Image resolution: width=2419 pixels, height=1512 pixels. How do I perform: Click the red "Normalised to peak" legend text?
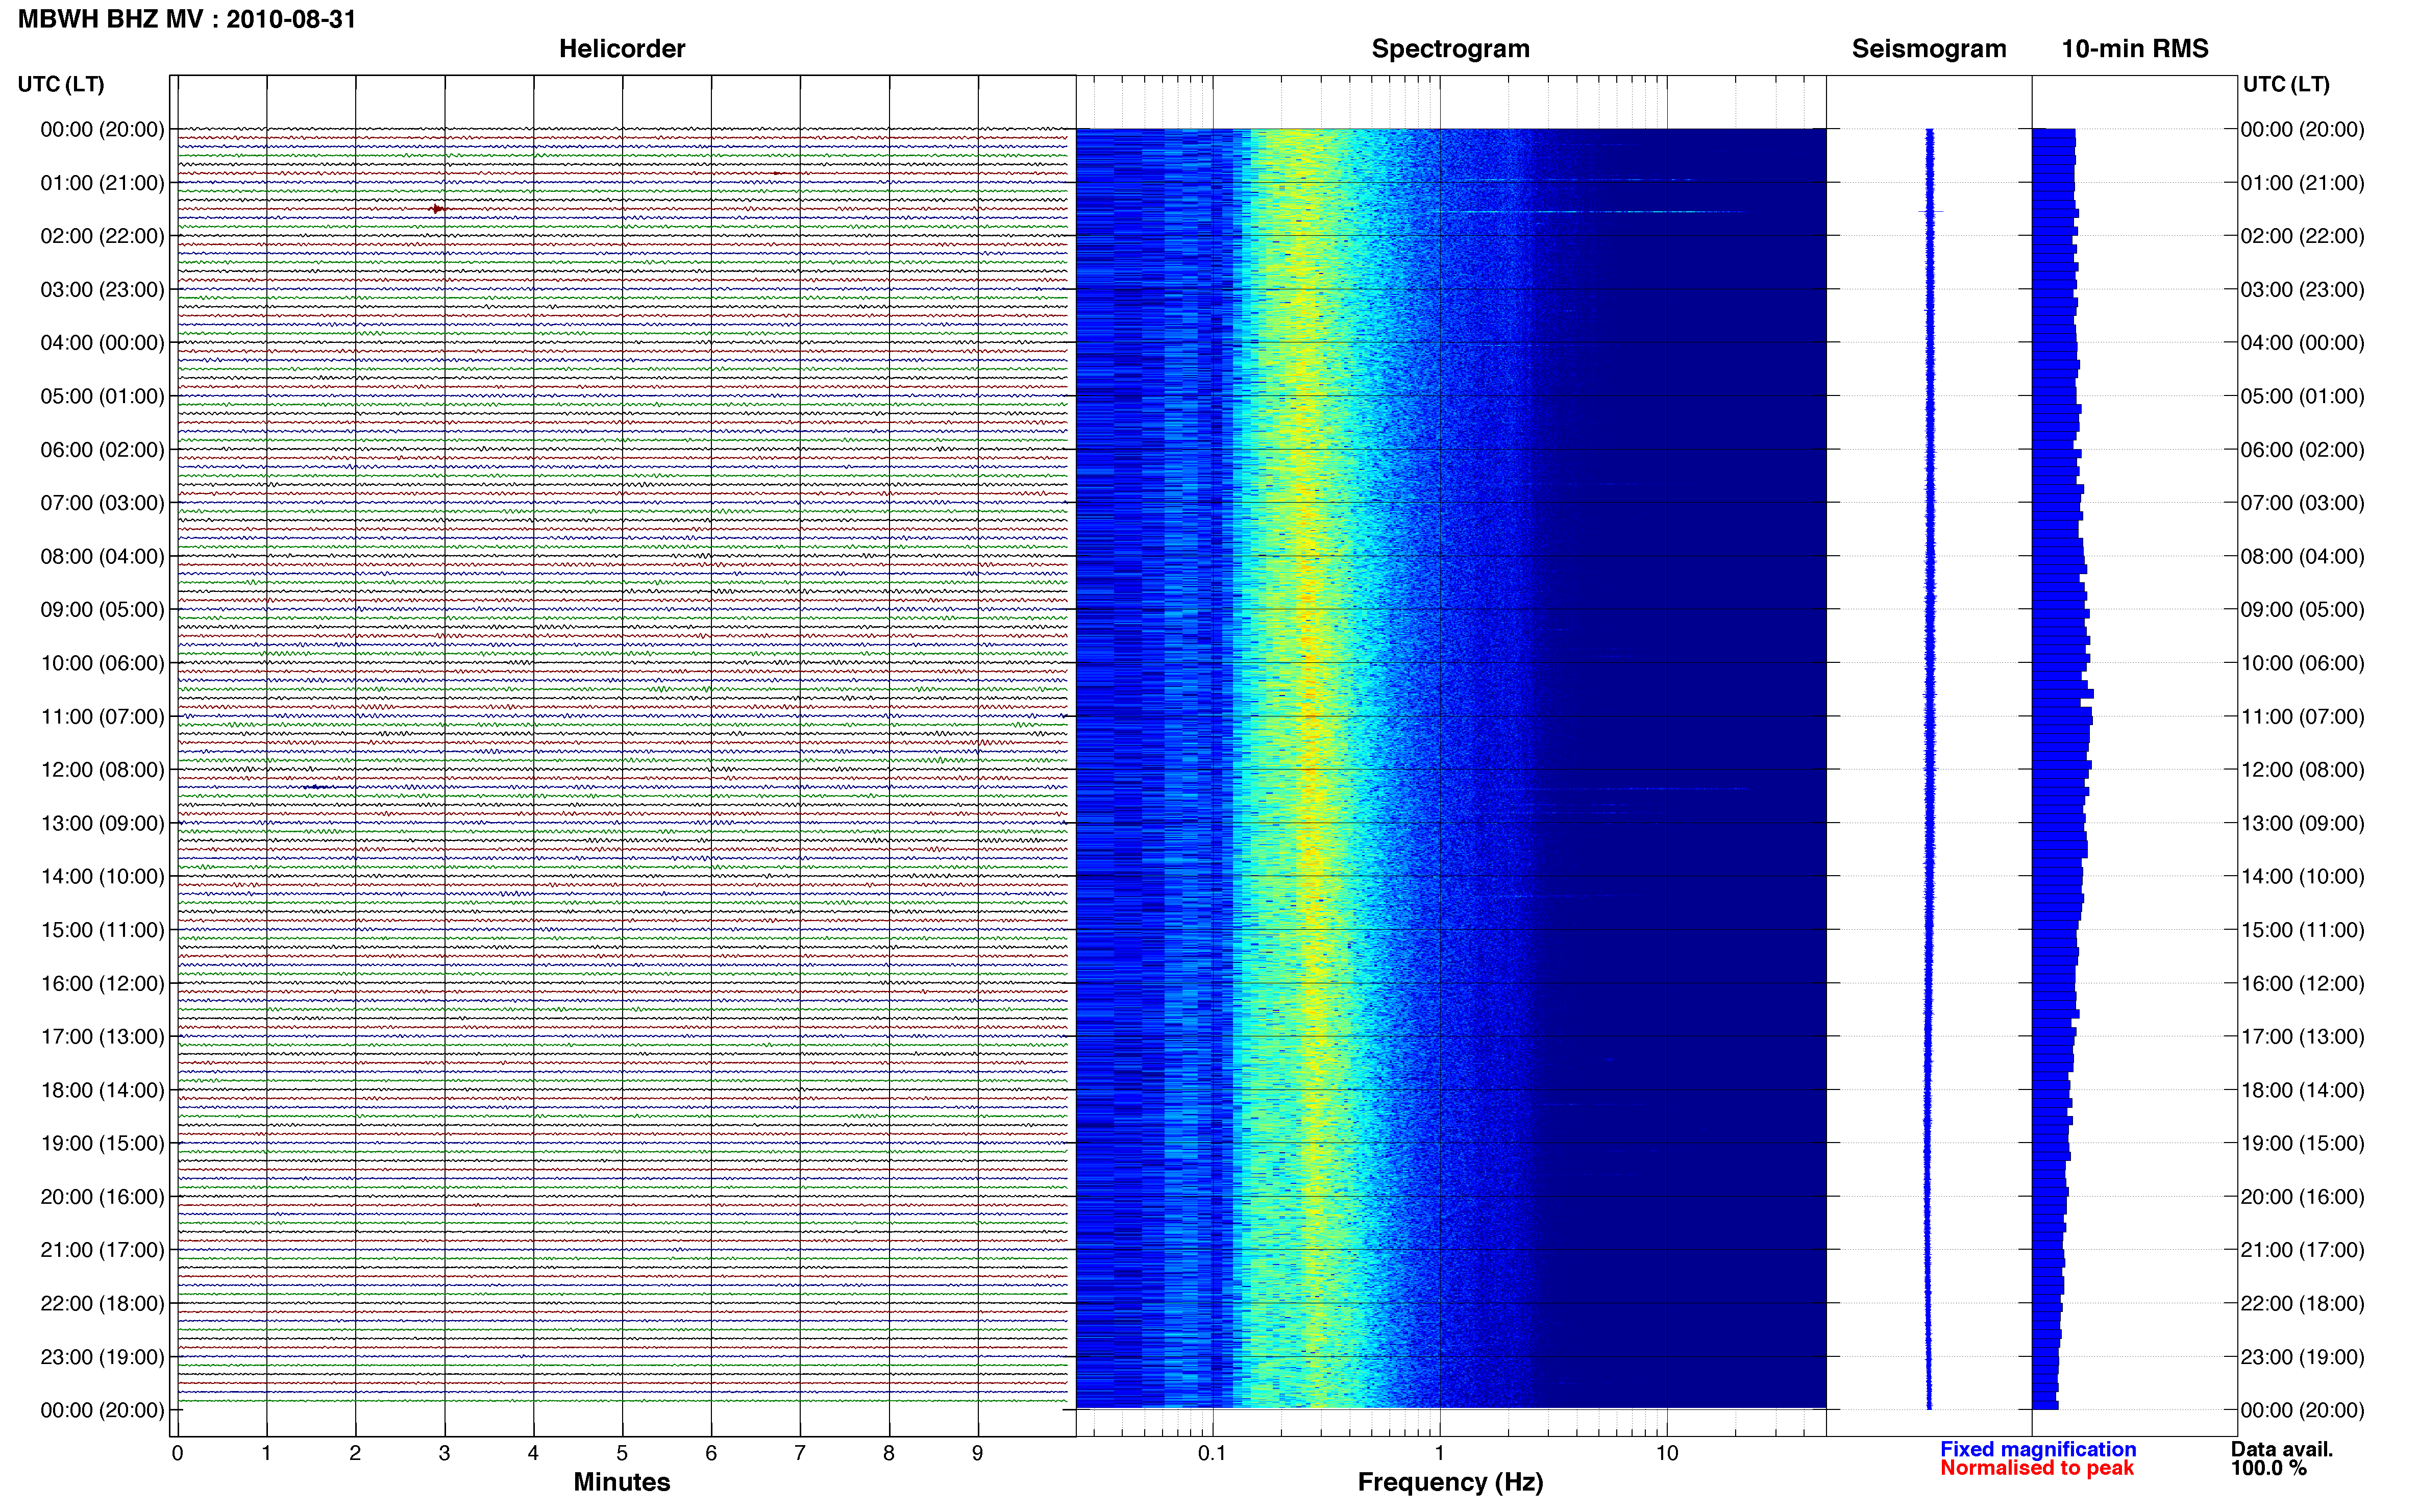pyautogui.click(x=2037, y=1468)
